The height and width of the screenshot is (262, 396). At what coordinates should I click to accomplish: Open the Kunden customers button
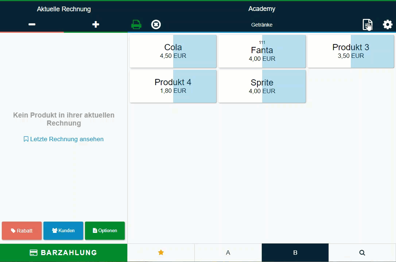(x=63, y=230)
